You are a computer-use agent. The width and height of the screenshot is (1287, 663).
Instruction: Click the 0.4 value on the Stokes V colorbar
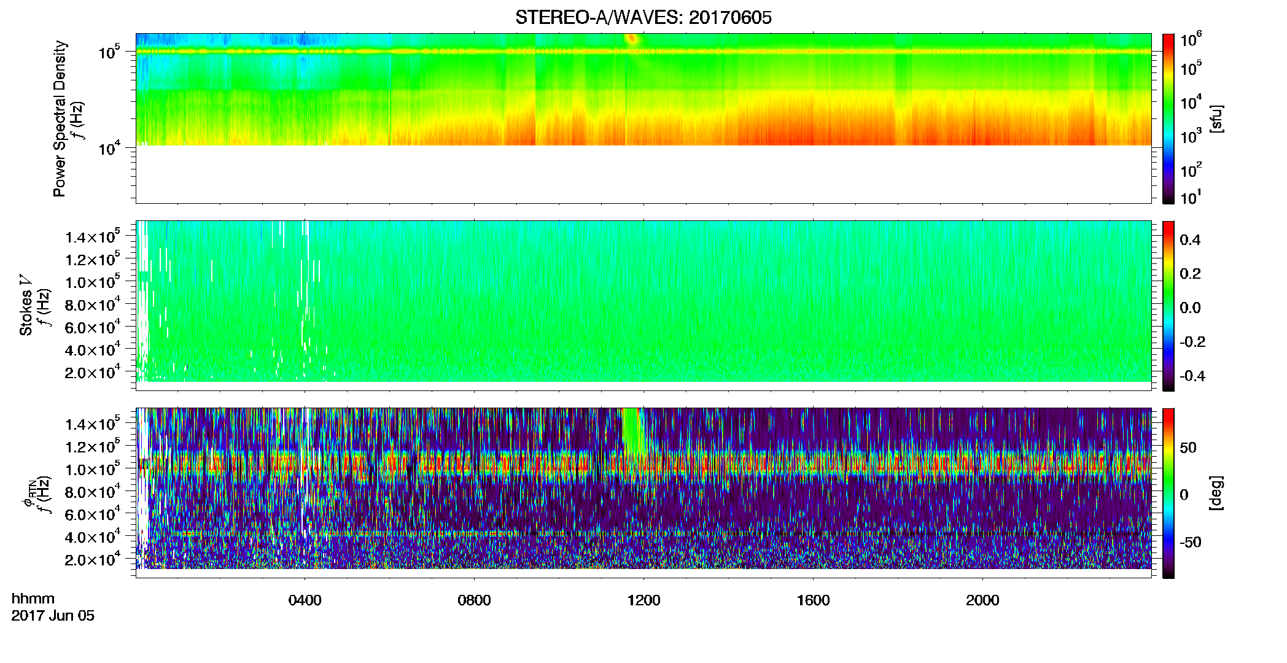pos(1190,240)
